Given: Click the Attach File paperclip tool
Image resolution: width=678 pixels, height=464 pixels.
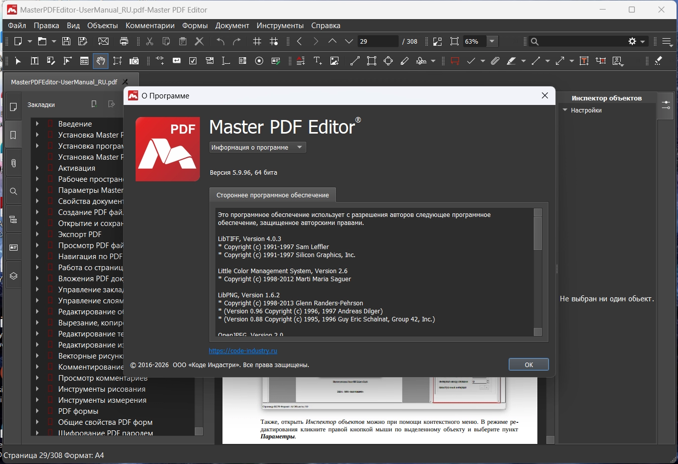Looking at the screenshot, I should [495, 61].
